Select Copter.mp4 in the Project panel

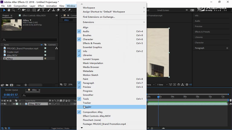(13, 52)
